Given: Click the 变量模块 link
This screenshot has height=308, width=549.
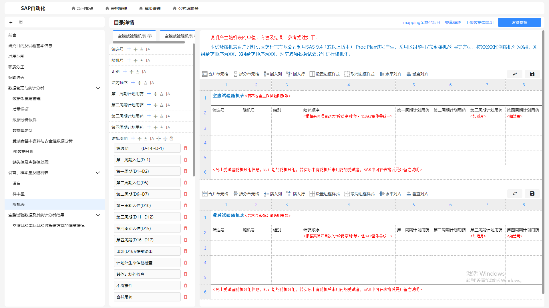Looking at the screenshot, I should click(453, 23).
